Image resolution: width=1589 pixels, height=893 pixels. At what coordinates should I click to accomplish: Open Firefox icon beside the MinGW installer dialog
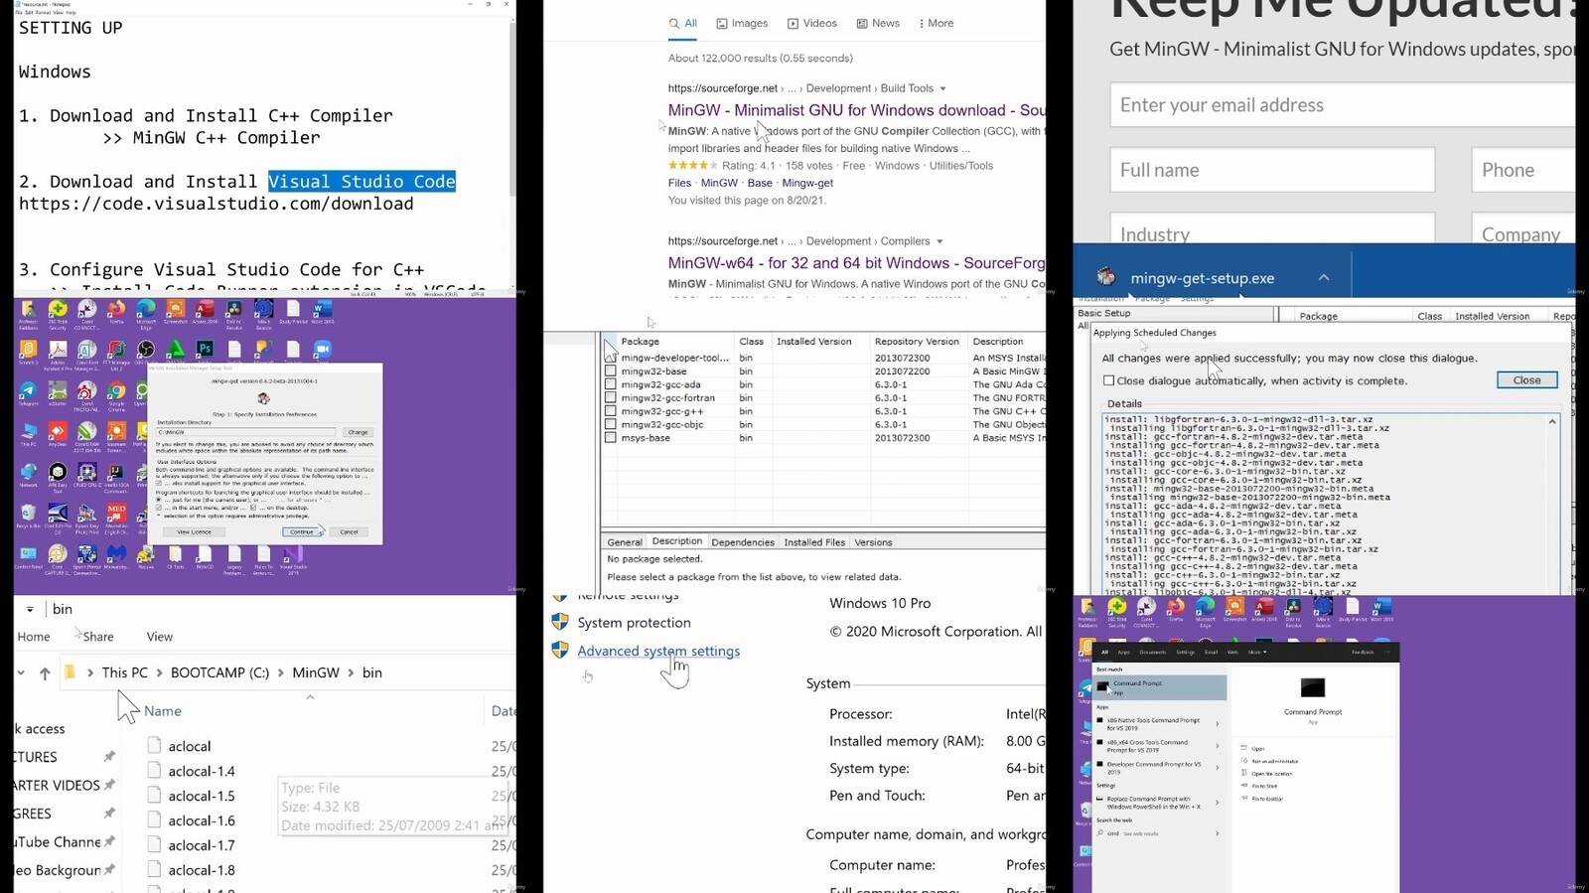pos(117,309)
